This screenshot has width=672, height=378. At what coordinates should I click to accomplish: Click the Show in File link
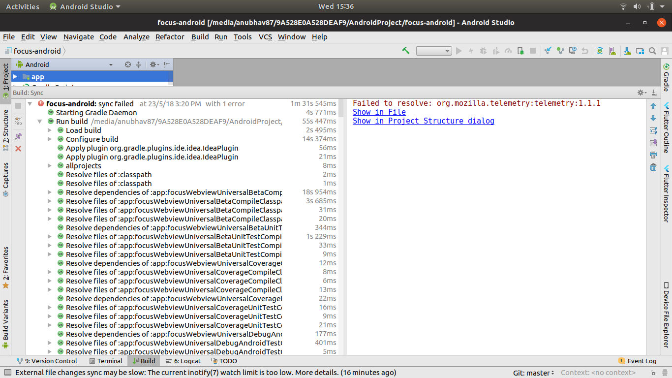pyautogui.click(x=379, y=112)
